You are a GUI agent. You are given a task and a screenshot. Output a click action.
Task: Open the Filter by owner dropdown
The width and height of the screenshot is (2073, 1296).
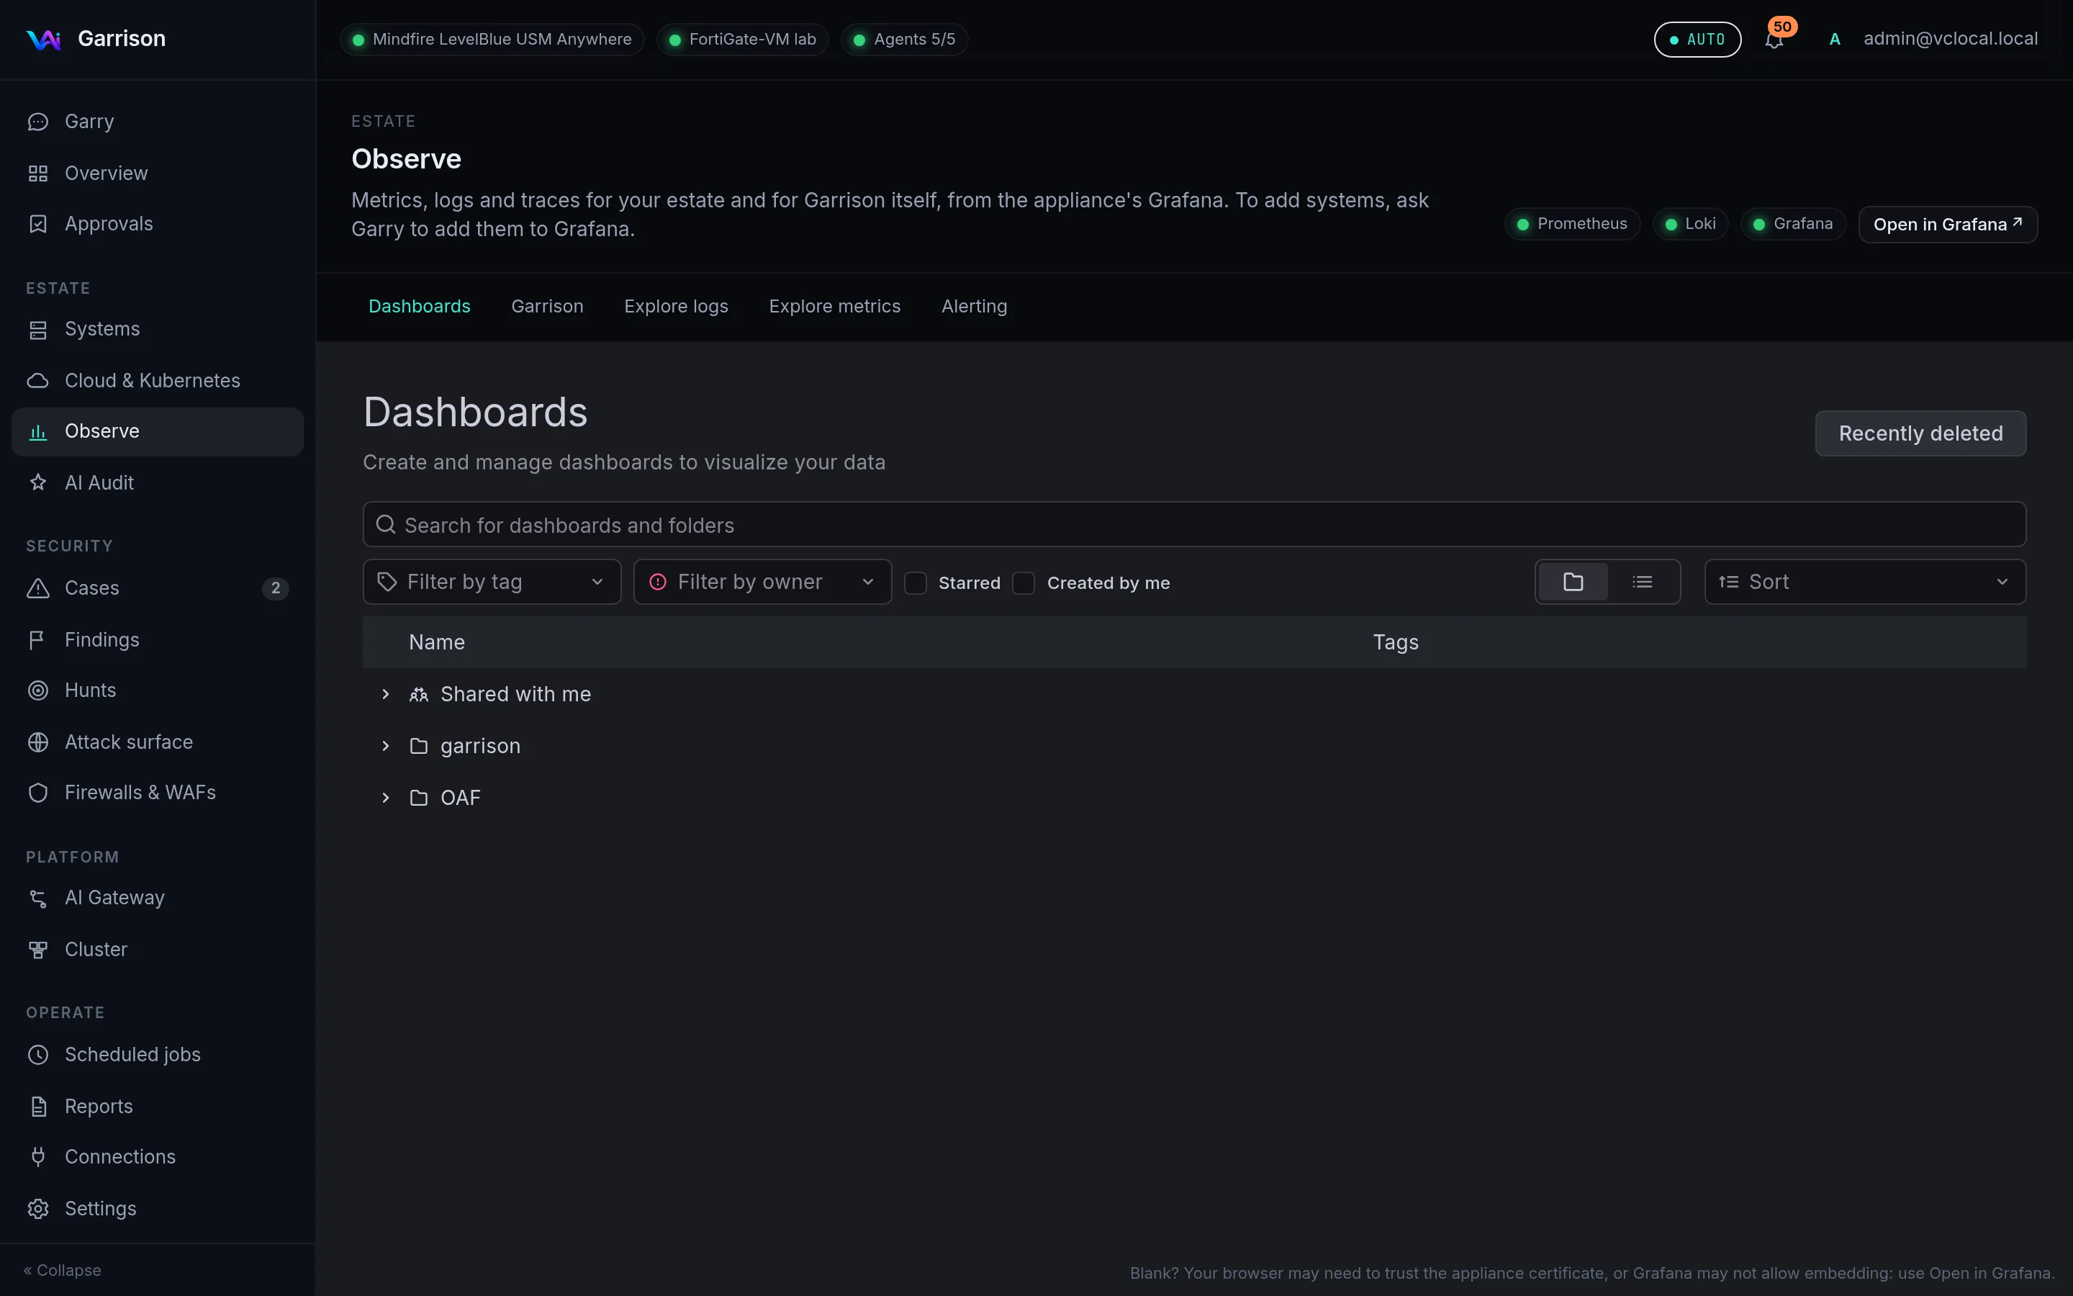click(762, 582)
